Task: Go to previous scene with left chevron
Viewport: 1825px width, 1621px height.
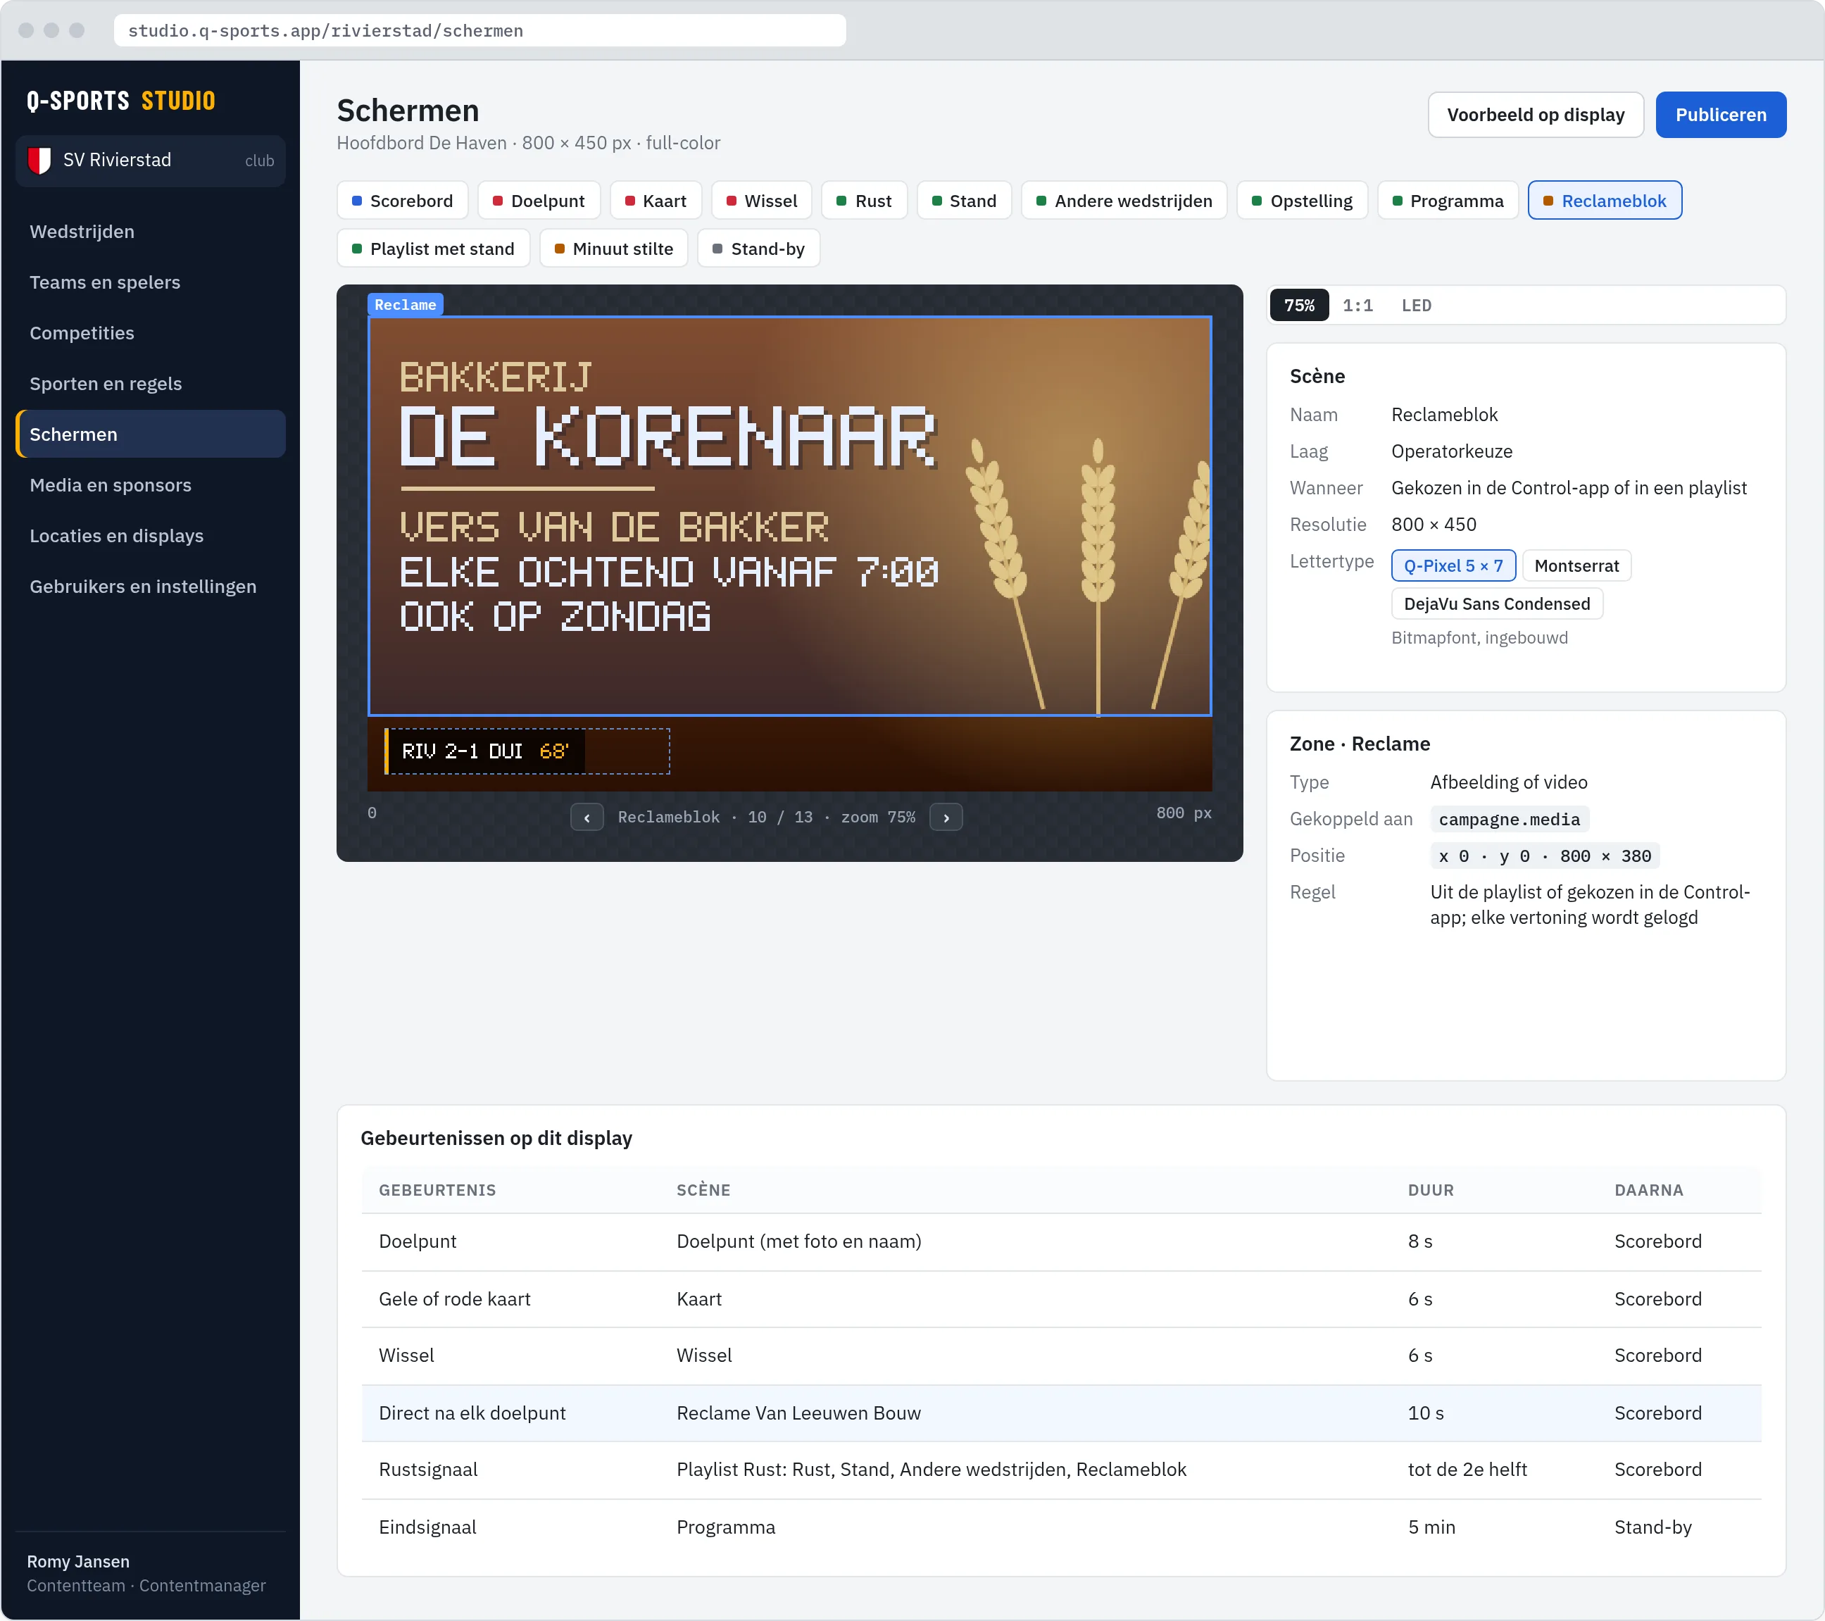Action: click(x=587, y=818)
